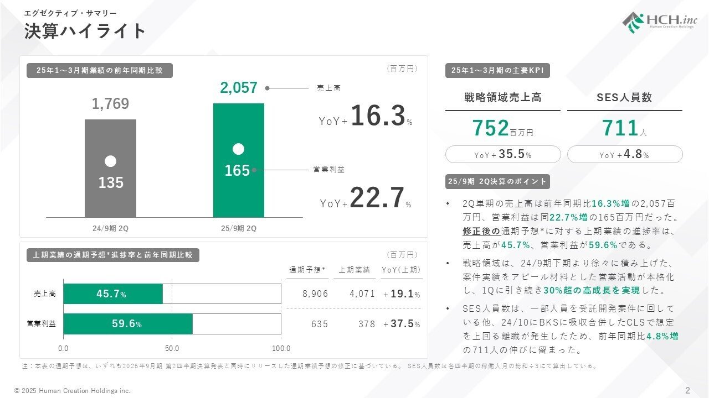Click the 50.0 axis tick label
The image size is (709, 398).
click(x=172, y=349)
